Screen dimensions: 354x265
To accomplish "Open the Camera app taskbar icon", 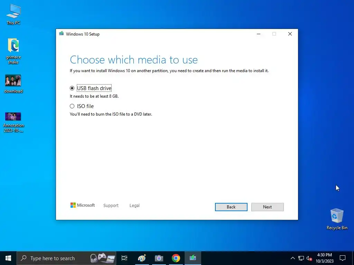I will (159, 258).
